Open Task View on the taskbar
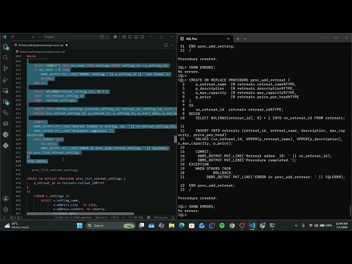This screenshot has width=352, height=264. click(141, 226)
